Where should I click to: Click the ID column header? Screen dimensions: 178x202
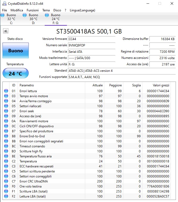click(13, 85)
